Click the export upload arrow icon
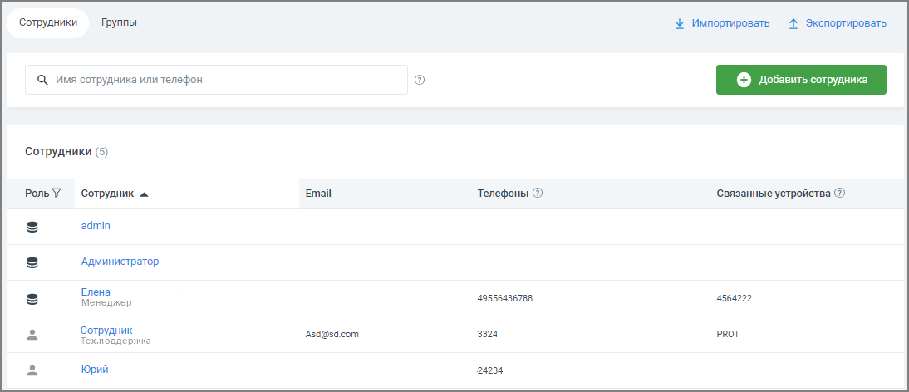 [x=794, y=24]
